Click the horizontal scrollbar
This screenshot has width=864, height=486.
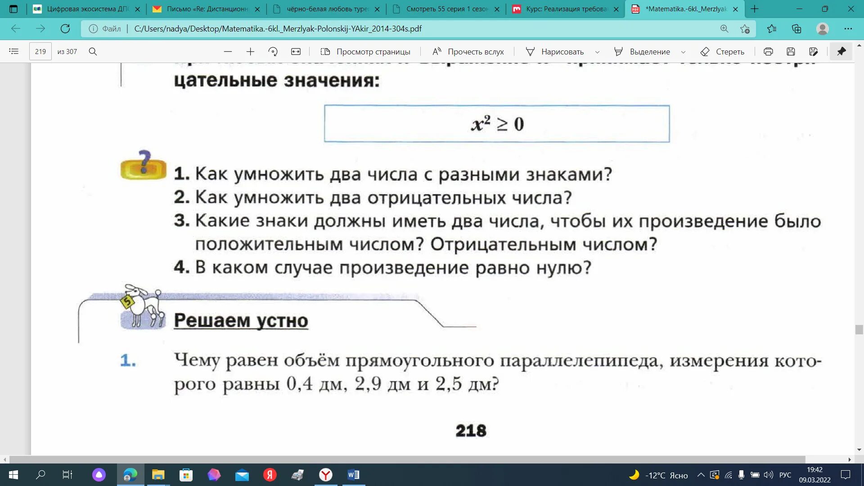point(407,459)
